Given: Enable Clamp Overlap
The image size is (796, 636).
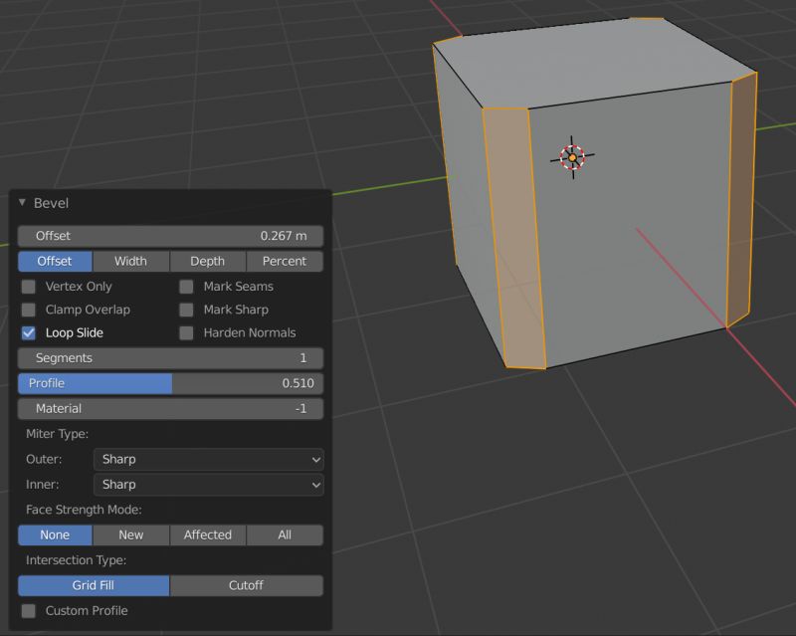Looking at the screenshot, I should coord(28,310).
